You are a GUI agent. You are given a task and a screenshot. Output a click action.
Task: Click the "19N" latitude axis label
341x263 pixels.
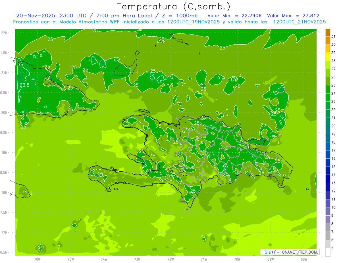pos(4,152)
